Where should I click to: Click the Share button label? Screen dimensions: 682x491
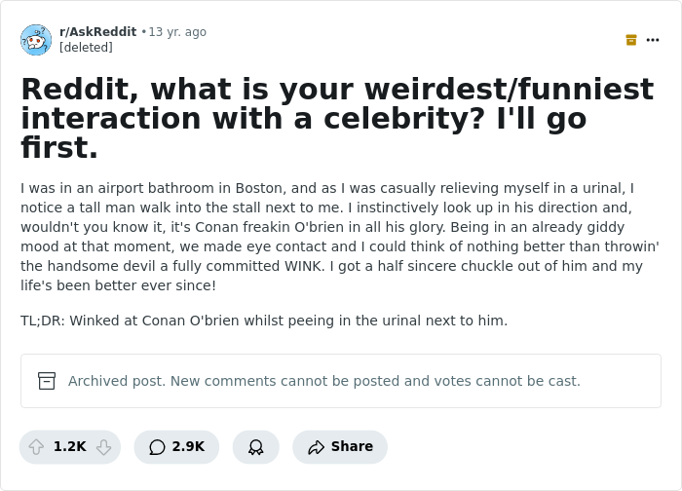[352, 447]
